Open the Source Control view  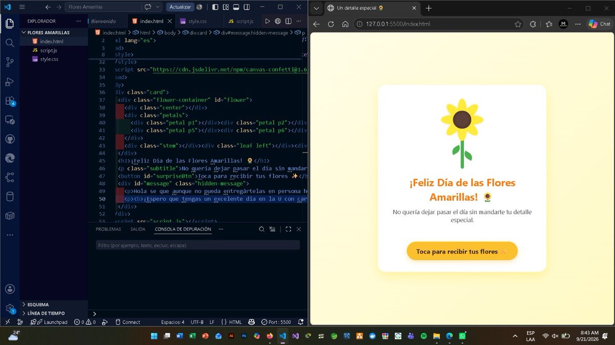pyautogui.click(x=9, y=62)
